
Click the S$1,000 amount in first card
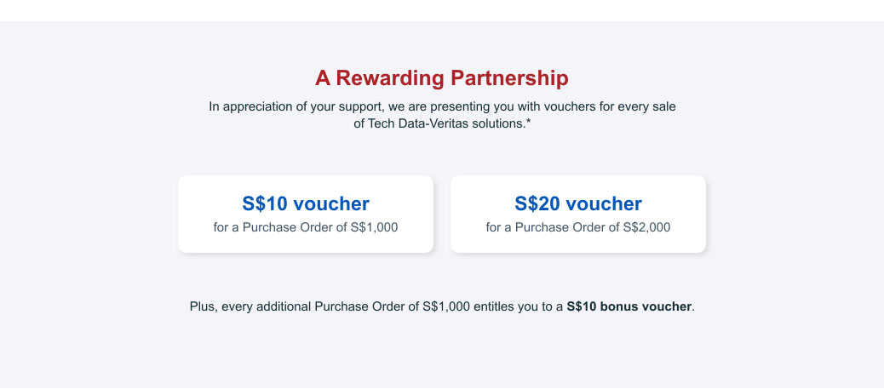375,227
